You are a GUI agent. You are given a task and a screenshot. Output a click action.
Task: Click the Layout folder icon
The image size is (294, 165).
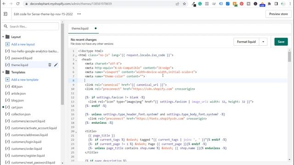[x=7, y=37]
